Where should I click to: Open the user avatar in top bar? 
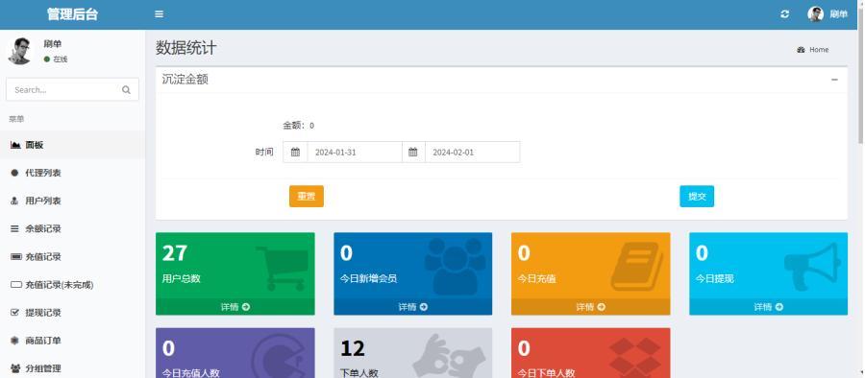[815, 14]
